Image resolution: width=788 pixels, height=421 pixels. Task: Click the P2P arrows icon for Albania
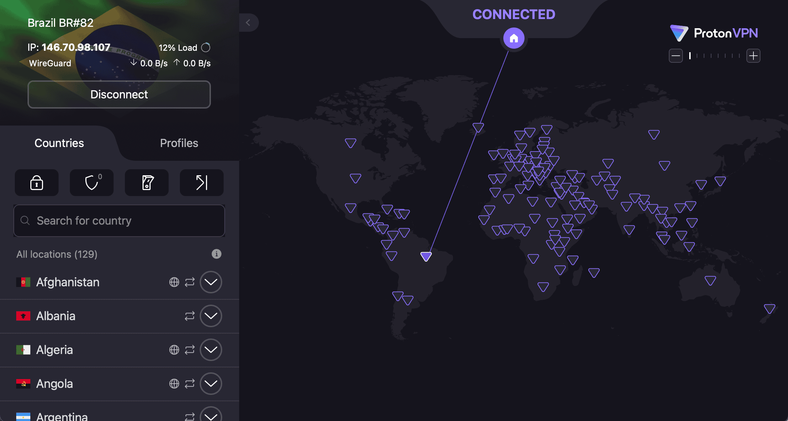(x=190, y=316)
